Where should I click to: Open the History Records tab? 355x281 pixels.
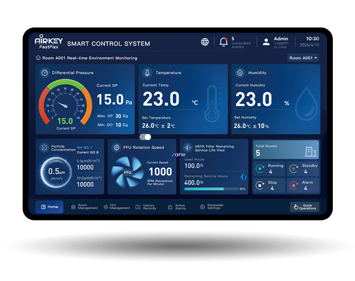click(x=146, y=207)
